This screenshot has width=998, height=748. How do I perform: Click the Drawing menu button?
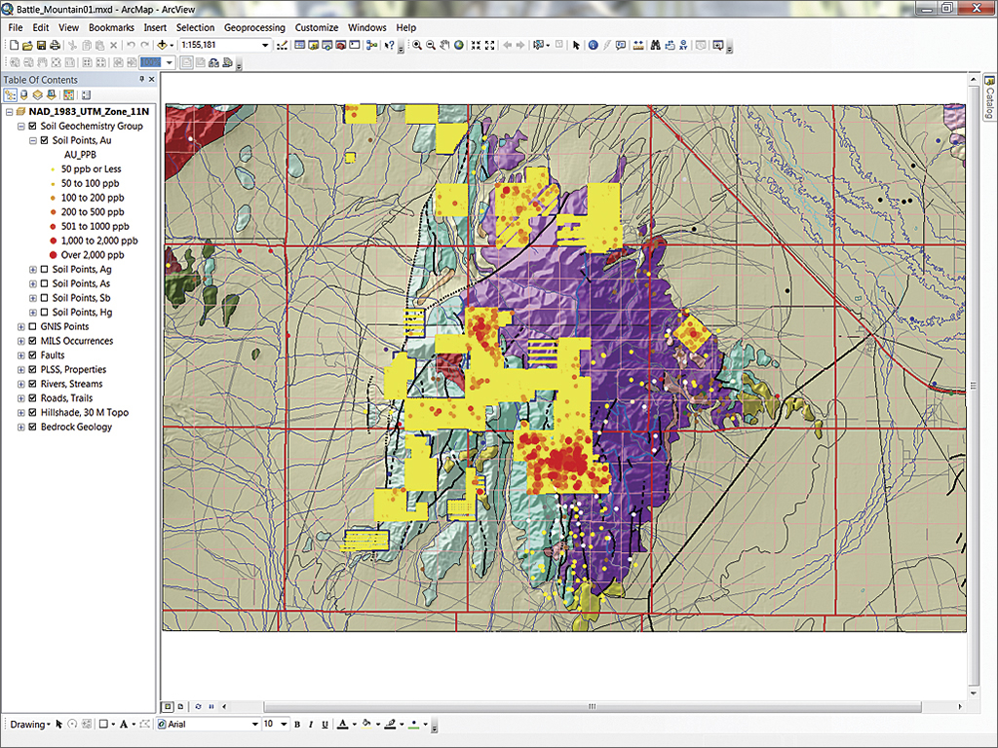click(x=29, y=725)
